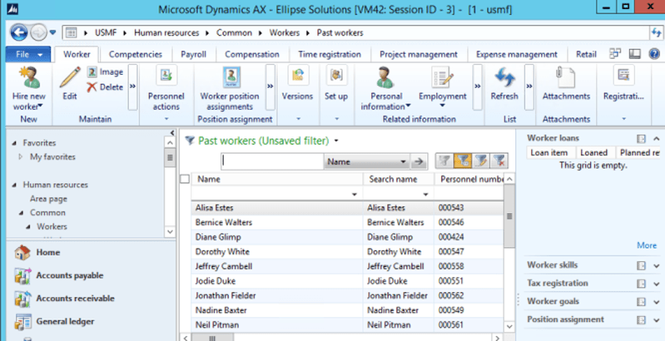The image size is (665, 341).
Task: Collapse the Common tree node
Action: [x=21, y=213]
